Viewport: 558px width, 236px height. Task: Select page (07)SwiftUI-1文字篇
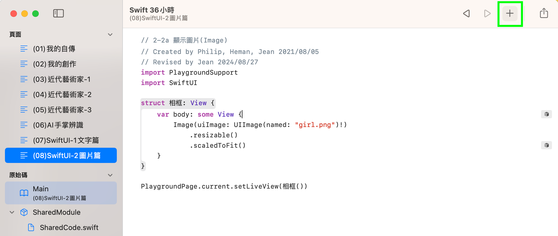[x=66, y=140]
